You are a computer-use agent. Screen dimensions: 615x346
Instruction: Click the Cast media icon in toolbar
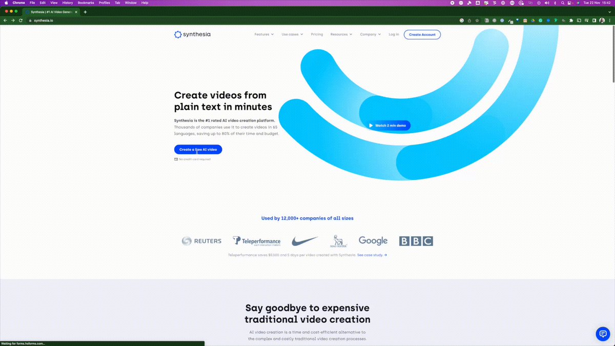pos(579,21)
